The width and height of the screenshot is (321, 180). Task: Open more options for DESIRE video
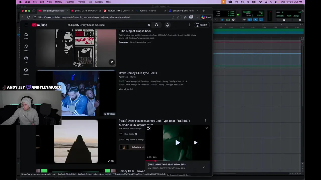[205, 120]
